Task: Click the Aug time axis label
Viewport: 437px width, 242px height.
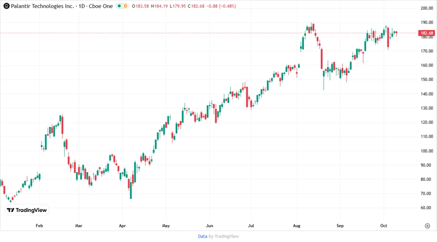Action: click(x=297, y=225)
